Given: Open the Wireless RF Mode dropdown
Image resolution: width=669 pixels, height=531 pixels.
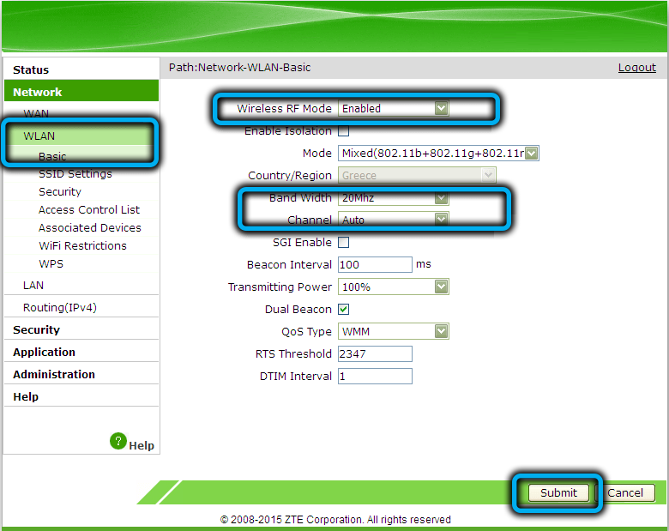Looking at the screenshot, I should click(x=394, y=108).
